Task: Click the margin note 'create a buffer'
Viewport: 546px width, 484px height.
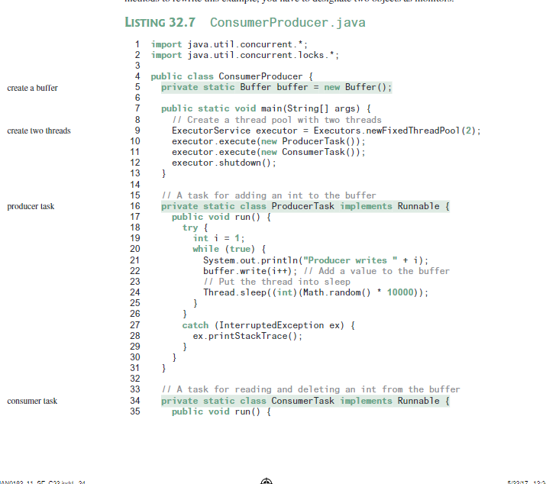Action: tap(32, 88)
